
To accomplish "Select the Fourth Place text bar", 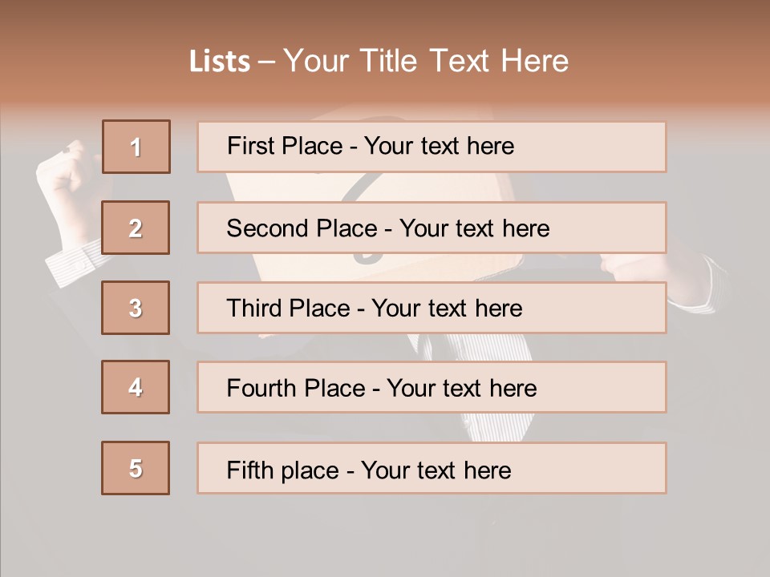I will [x=432, y=387].
